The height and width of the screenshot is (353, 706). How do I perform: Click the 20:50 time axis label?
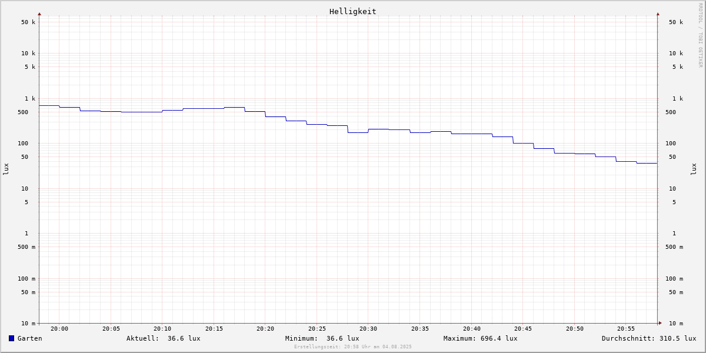coord(575,329)
